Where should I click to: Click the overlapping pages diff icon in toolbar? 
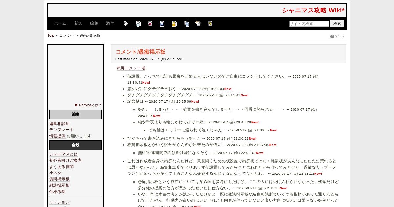coord(126,24)
